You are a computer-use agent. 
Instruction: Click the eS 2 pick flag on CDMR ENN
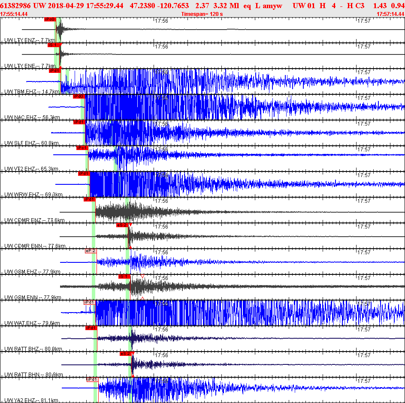(x=122, y=225)
